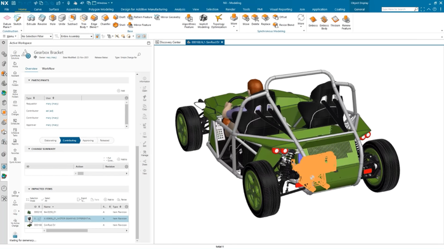Select the Revolve tool

pyautogui.click(x=42, y=20)
